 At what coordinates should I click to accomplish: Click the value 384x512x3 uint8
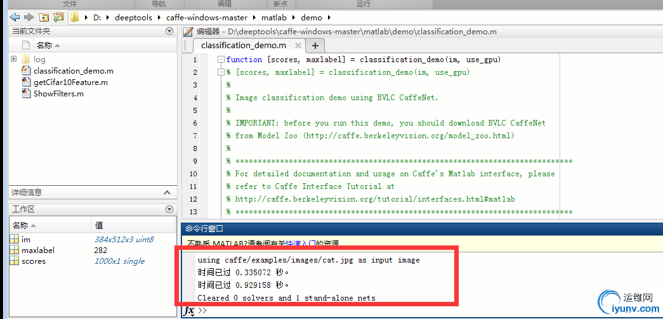(124, 240)
